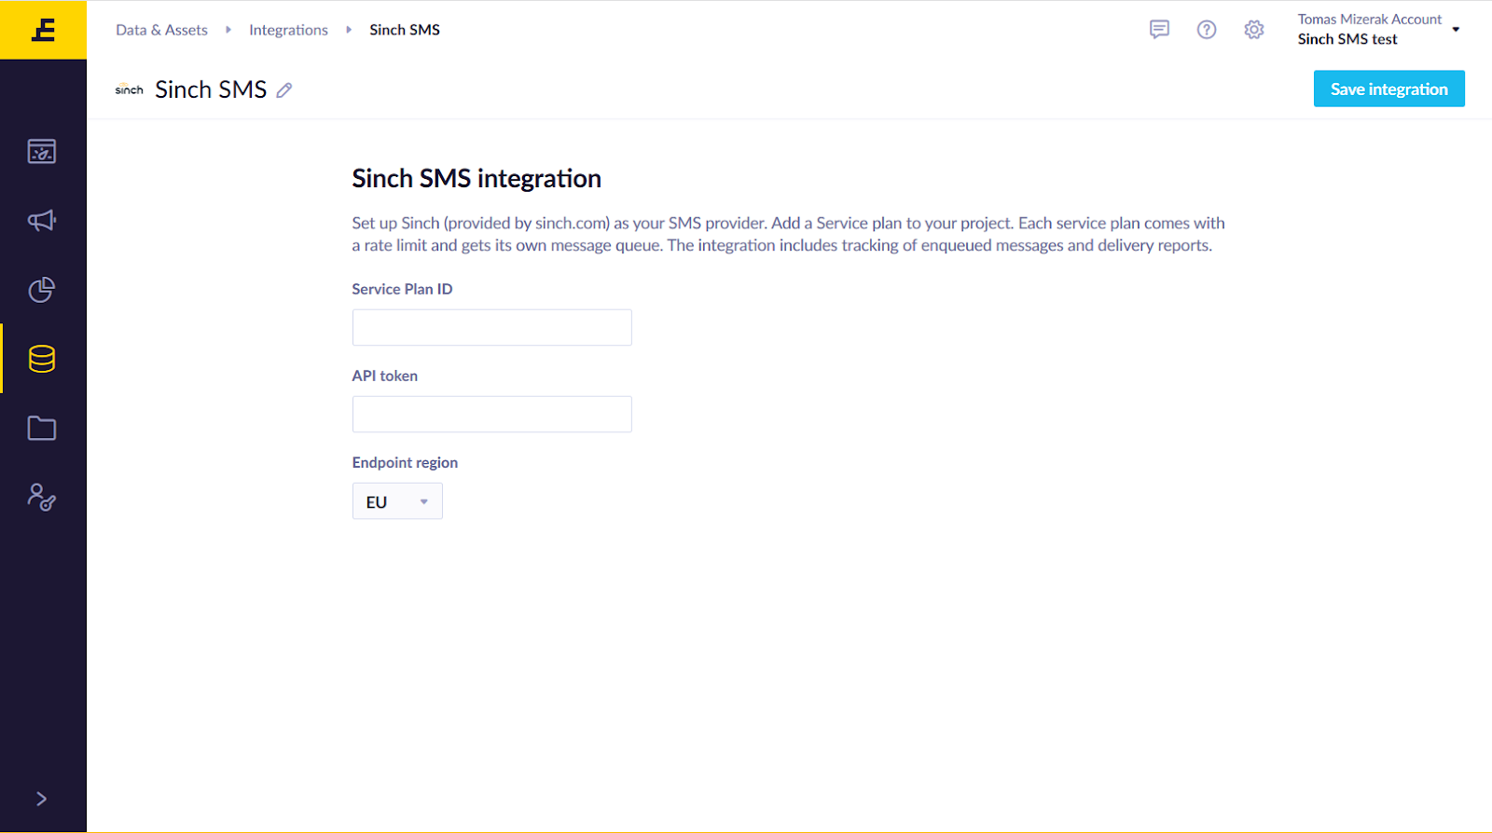
Task: Click the Sinch SMS breadcrumb
Action: coord(405,30)
